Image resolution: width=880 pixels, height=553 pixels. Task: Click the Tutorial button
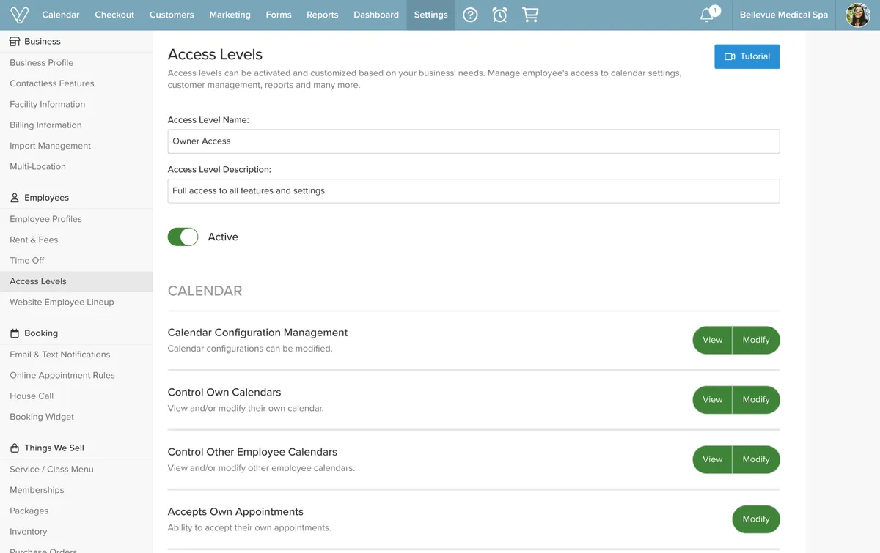point(747,56)
